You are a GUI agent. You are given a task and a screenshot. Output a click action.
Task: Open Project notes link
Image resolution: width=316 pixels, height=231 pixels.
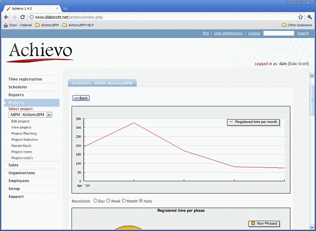pos(22,152)
